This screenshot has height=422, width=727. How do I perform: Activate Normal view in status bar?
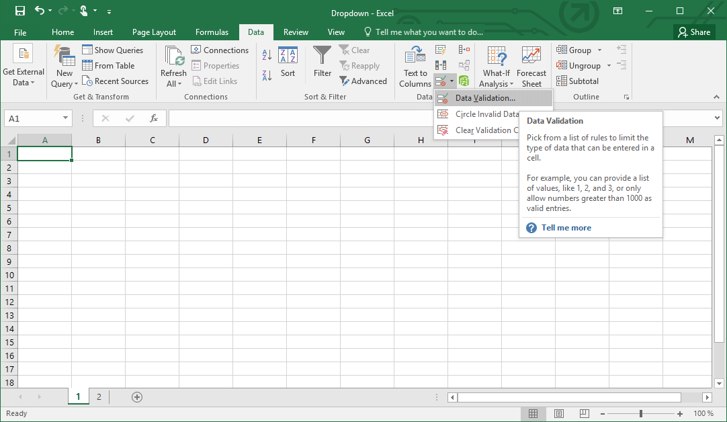coord(534,413)
